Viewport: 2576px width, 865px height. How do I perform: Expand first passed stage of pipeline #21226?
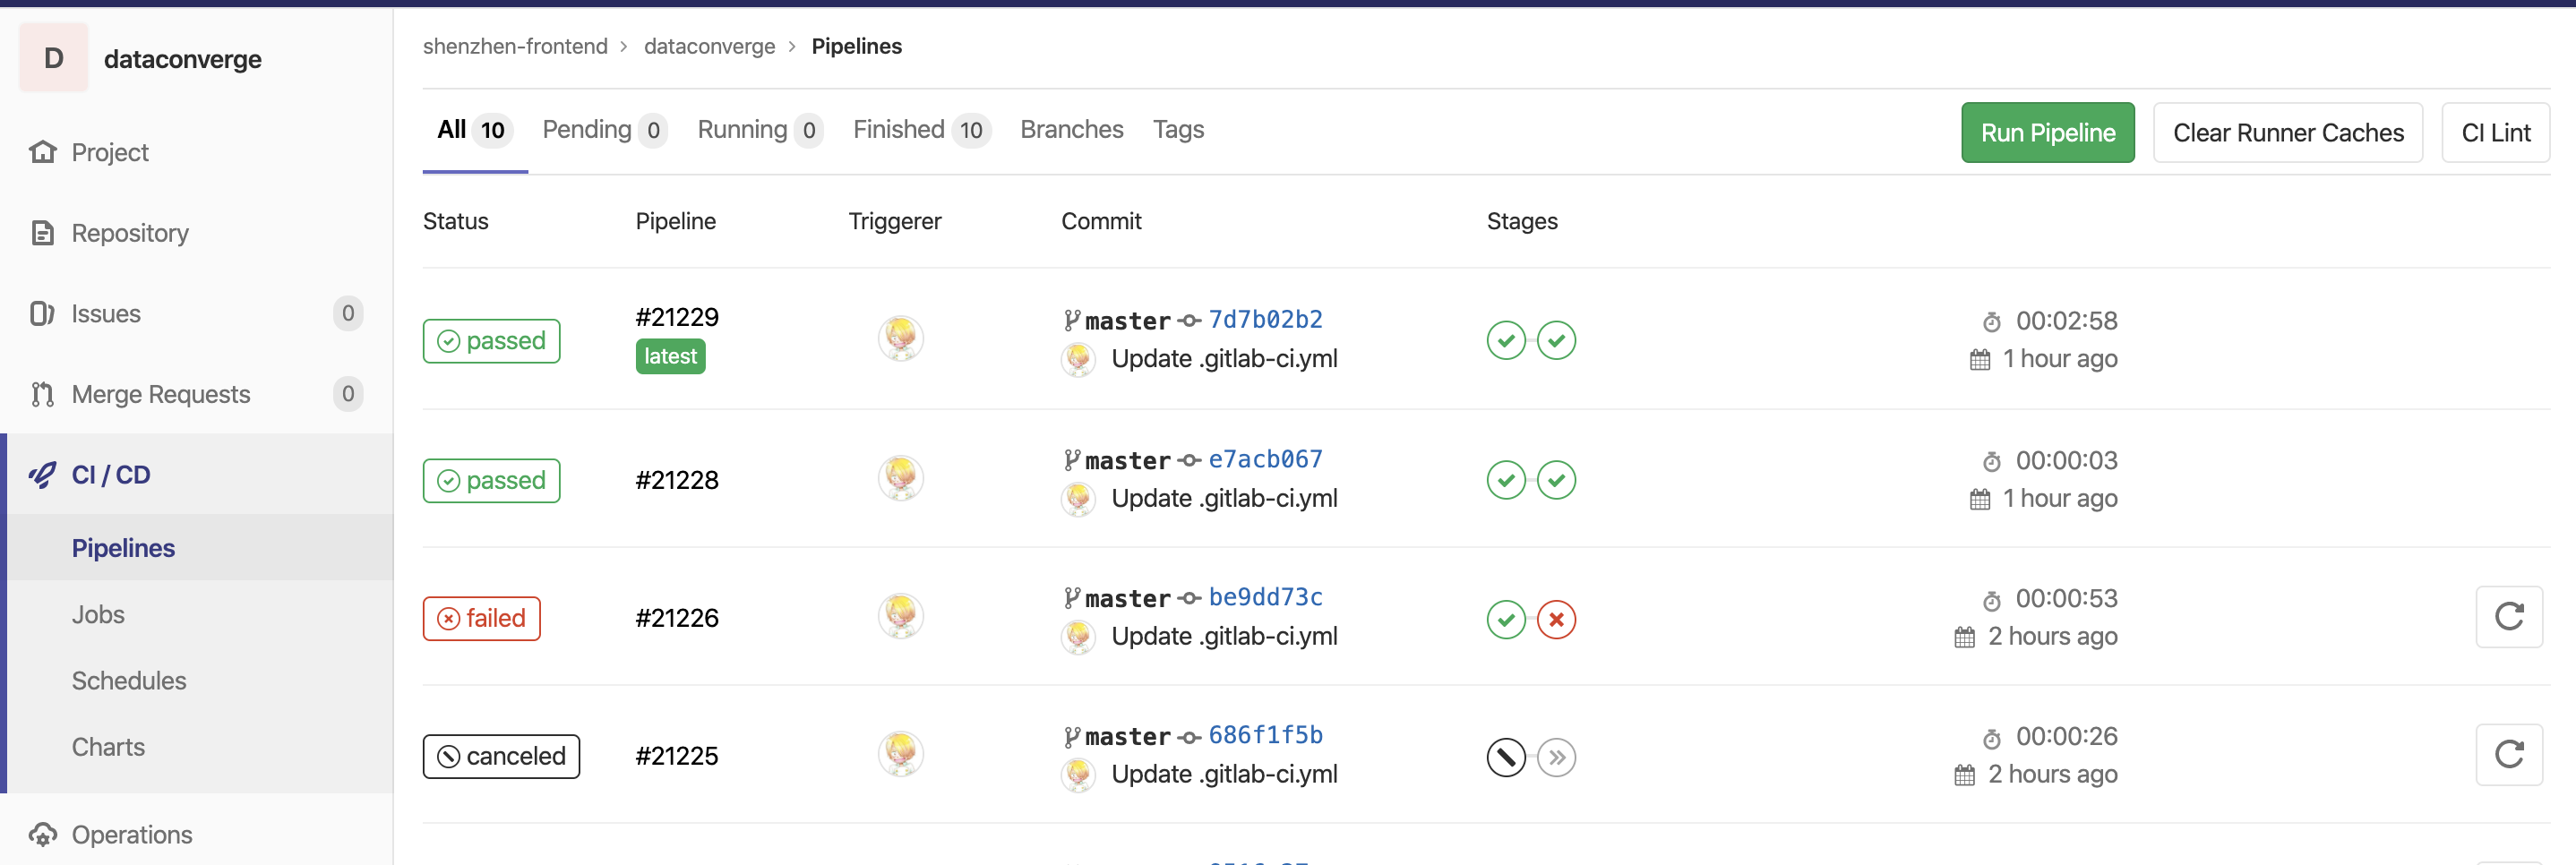point(1506,620)
